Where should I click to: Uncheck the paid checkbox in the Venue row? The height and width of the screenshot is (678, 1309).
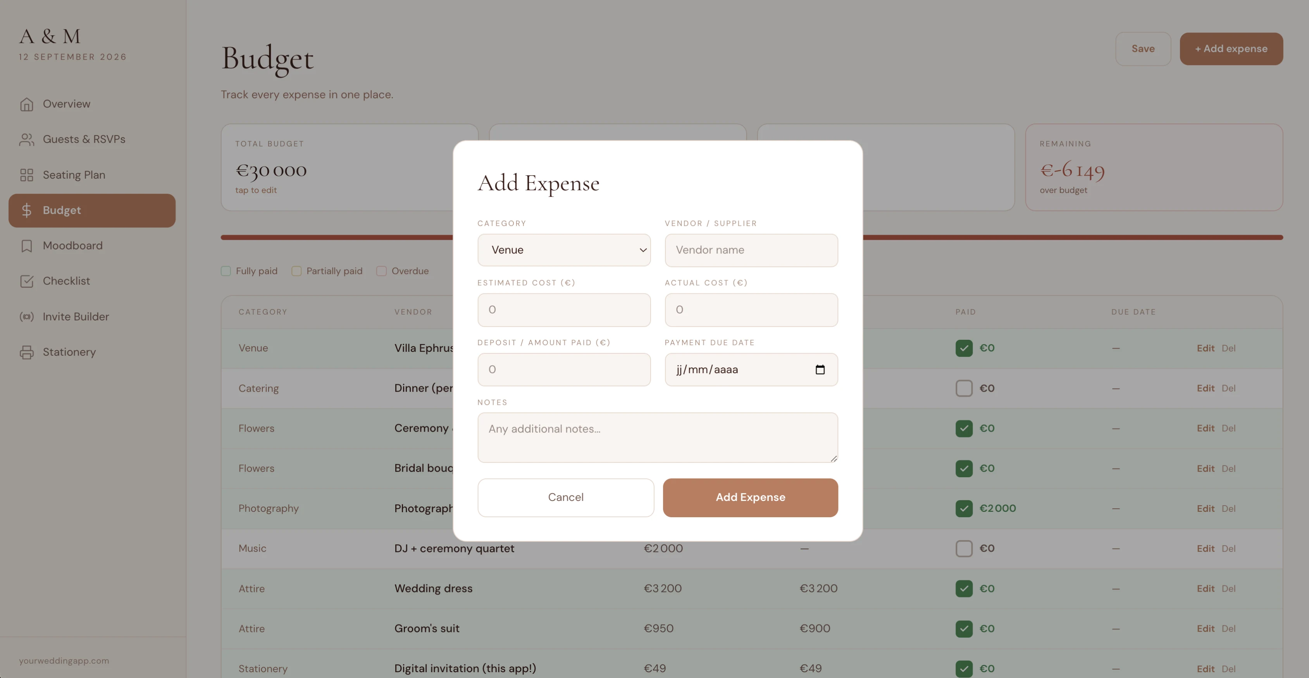964,348
